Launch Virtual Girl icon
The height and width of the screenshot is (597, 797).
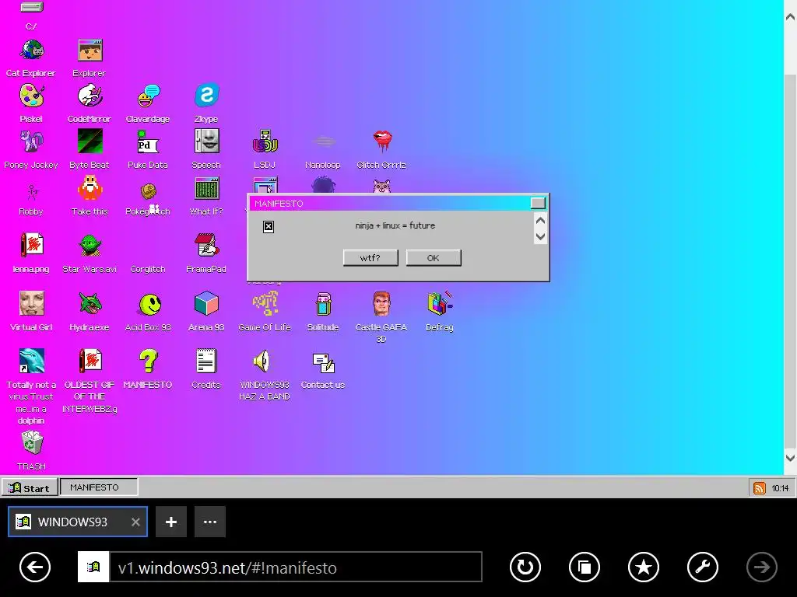(x=31, y=304)
